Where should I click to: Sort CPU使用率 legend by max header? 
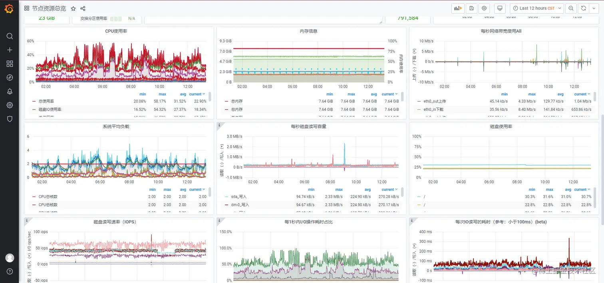tap(163, 94)
